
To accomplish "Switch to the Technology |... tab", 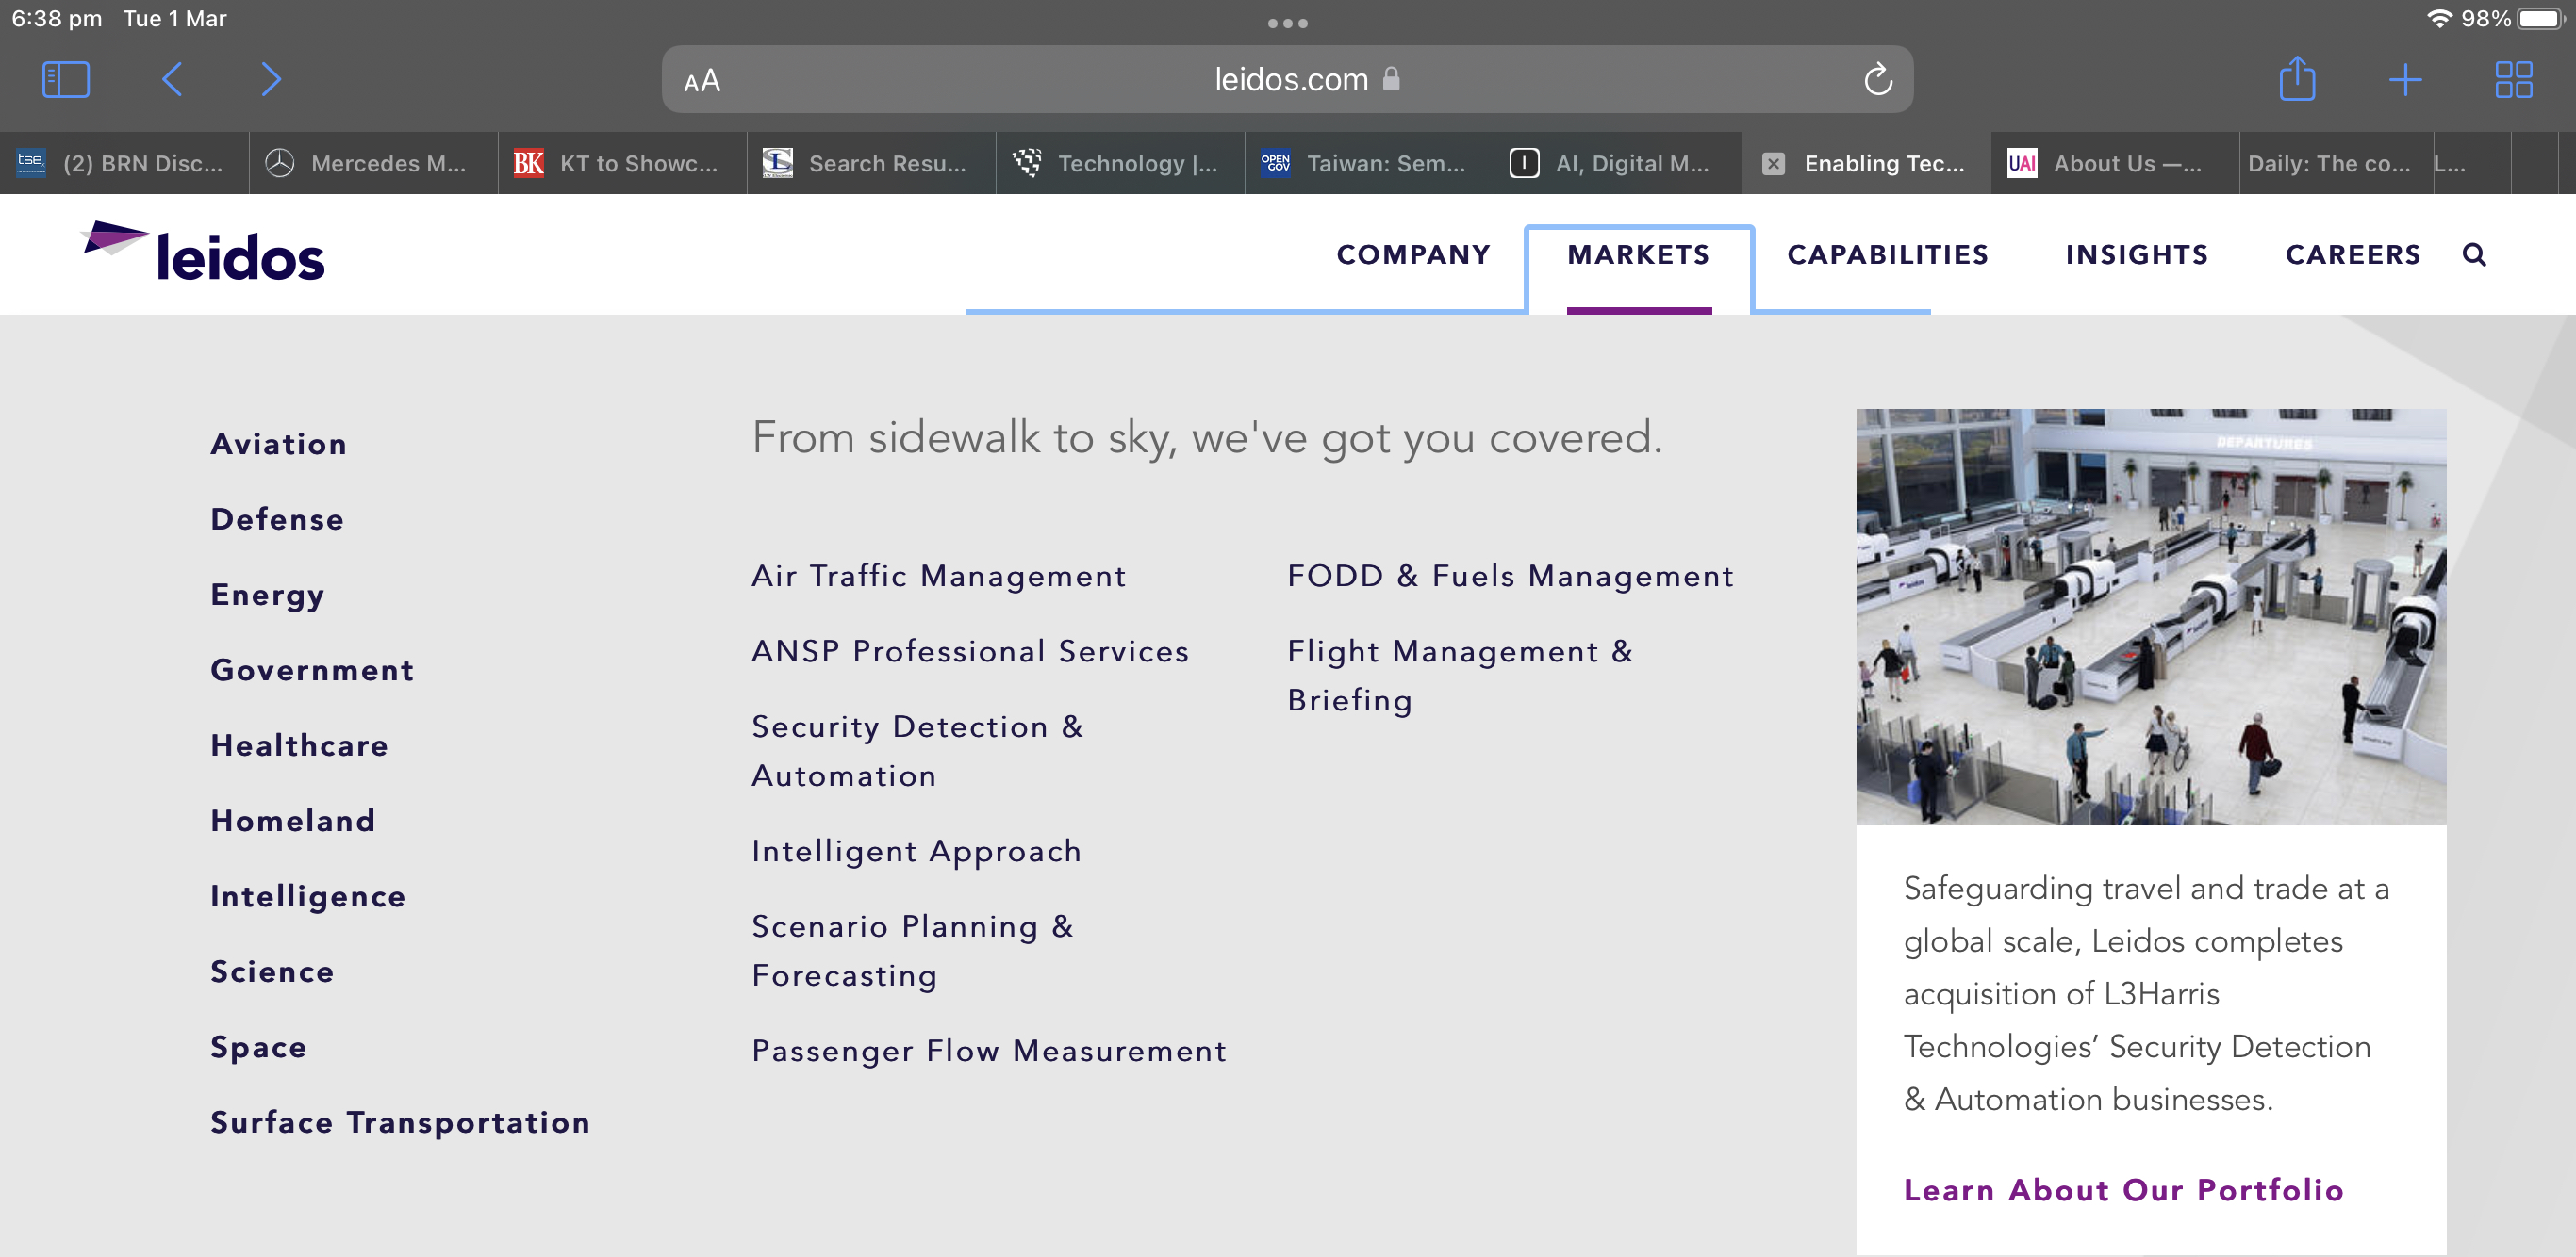I will [x=1120, y=163].
